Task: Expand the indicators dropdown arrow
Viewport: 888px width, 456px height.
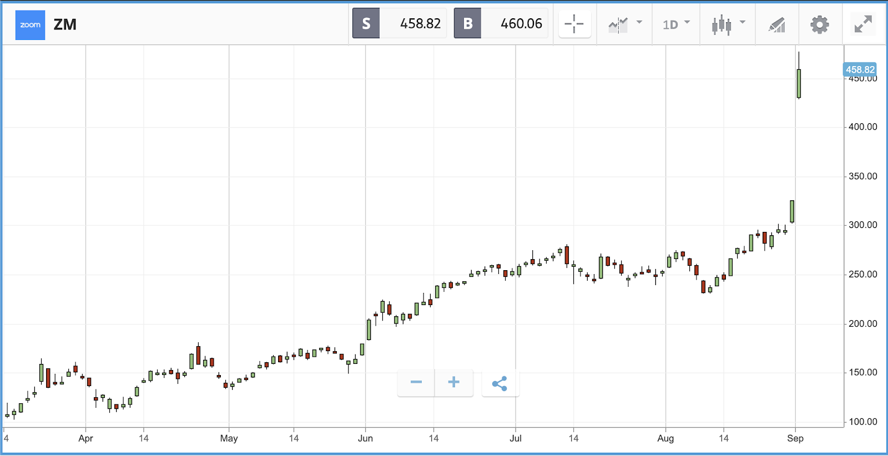Action: click(639, 22)
